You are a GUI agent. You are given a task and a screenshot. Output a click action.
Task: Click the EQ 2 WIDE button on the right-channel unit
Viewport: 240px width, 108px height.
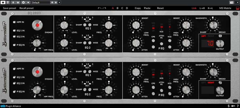(x=90, y=89)
